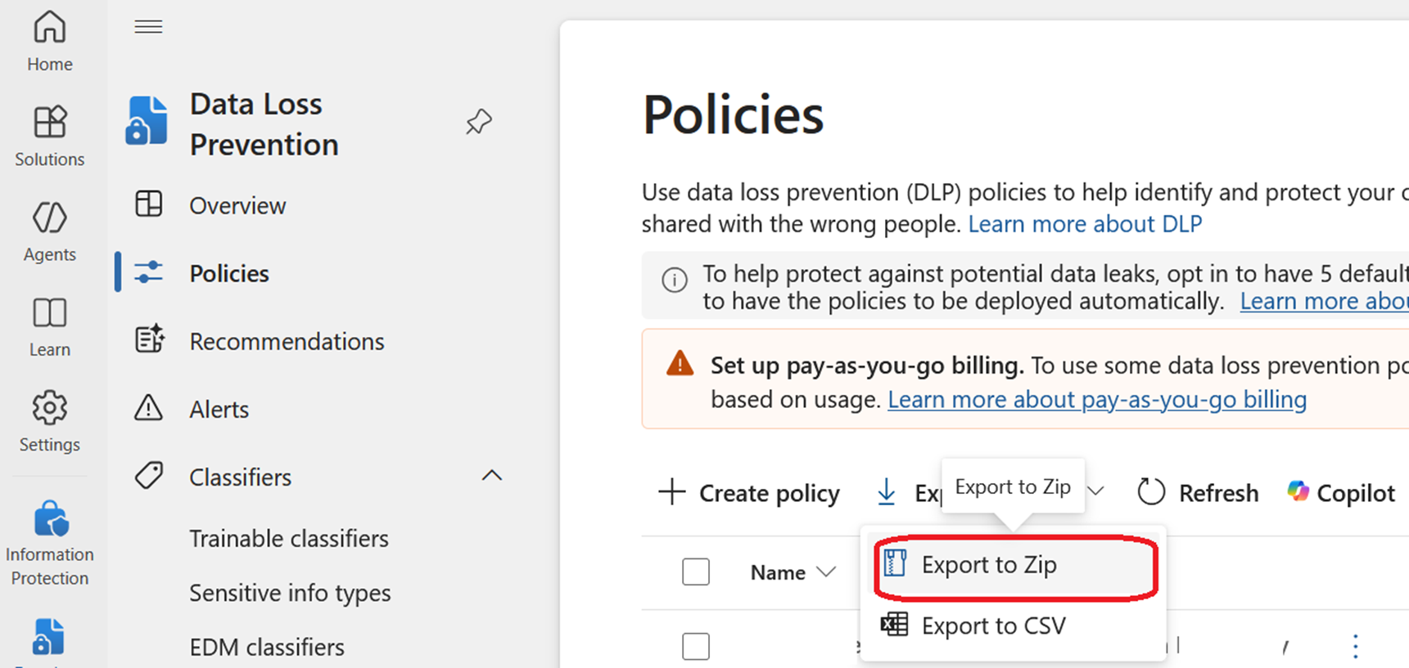This screenshot has width=1409, height=668.
Task: Open the Solutions icon in left rail
Action: point(49,137)
